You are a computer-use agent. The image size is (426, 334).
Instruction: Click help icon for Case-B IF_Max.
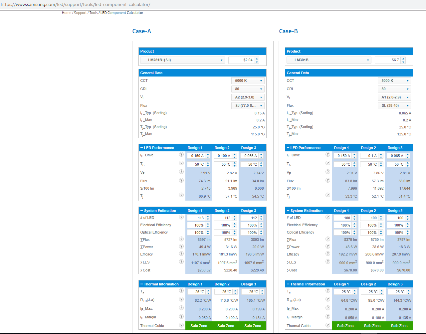click(328, 308)
